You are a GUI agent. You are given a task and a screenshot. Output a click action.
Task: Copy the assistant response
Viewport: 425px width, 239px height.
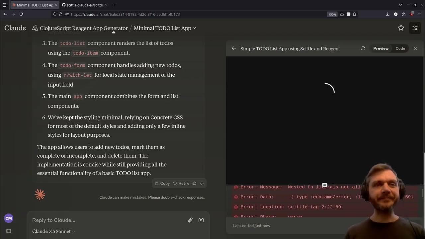click(162, 183)
